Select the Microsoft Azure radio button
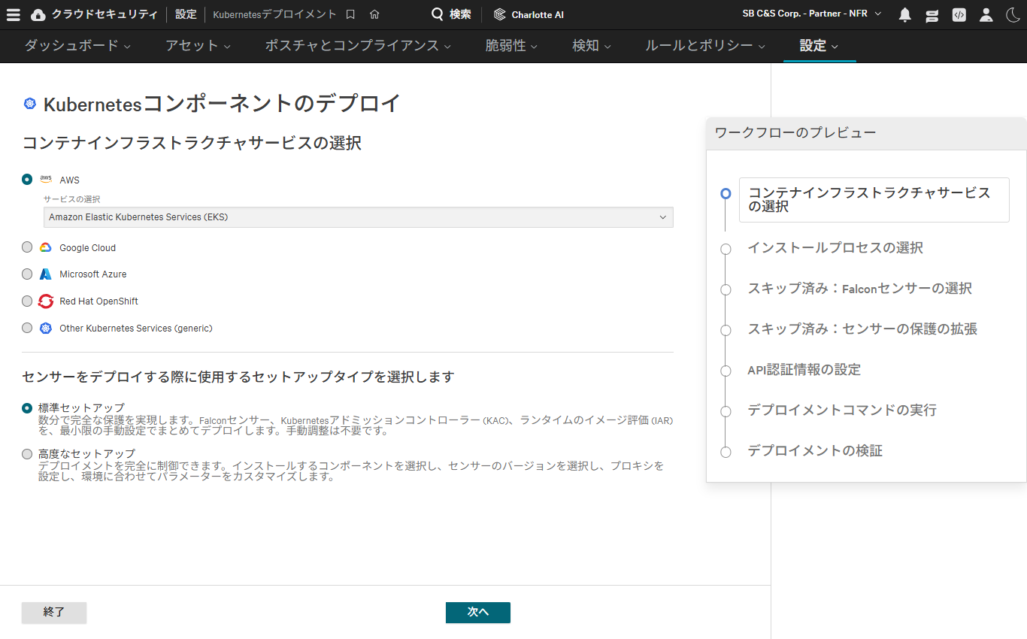Viewport: 1027px width, 639px height. point(27,274)
